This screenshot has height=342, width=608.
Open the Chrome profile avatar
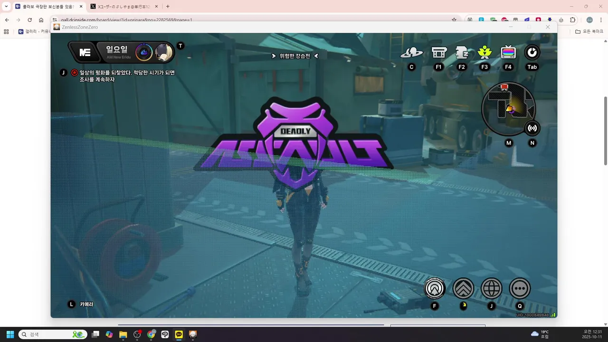click(589, 20)
